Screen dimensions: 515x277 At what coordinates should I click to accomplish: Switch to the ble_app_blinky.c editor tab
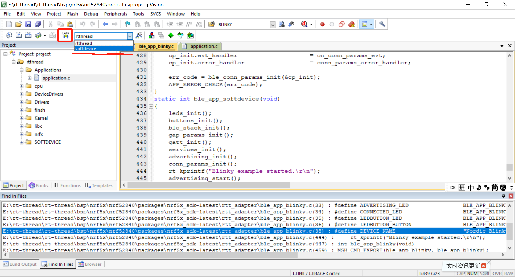pos(156,46)
